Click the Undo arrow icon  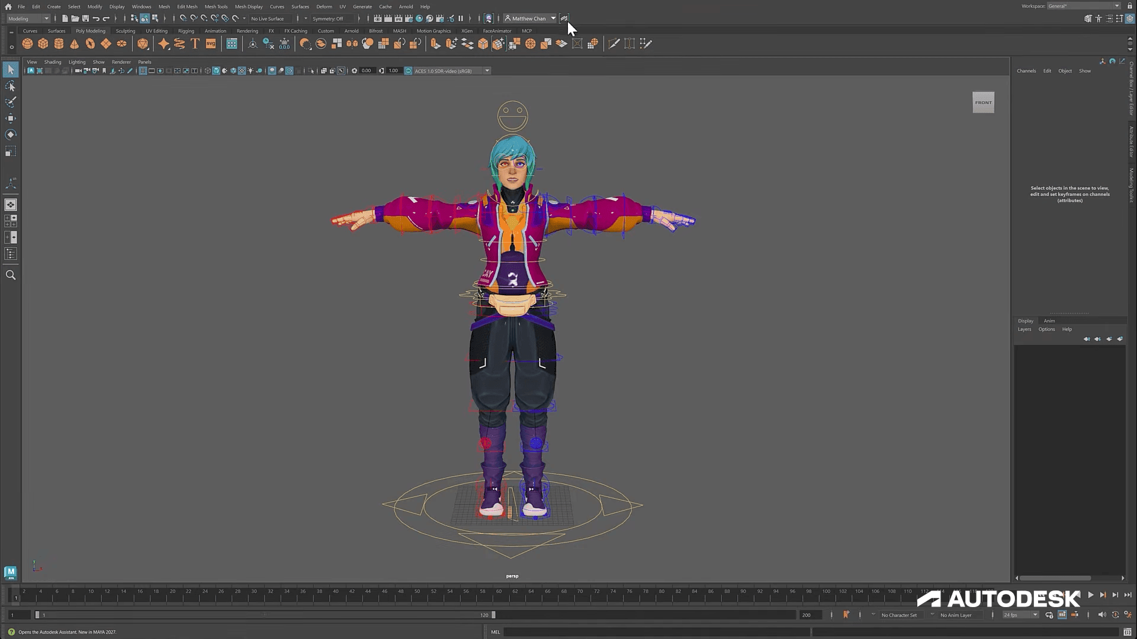coord(96,18)
